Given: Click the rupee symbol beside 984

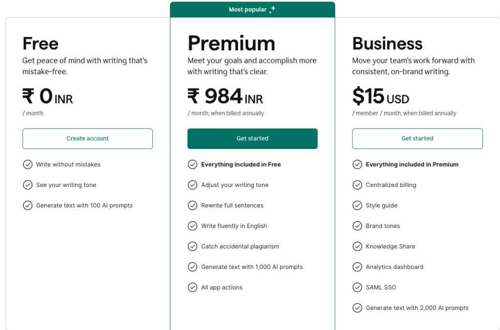Looking at the screenshot, I should [x=193, y=96].
